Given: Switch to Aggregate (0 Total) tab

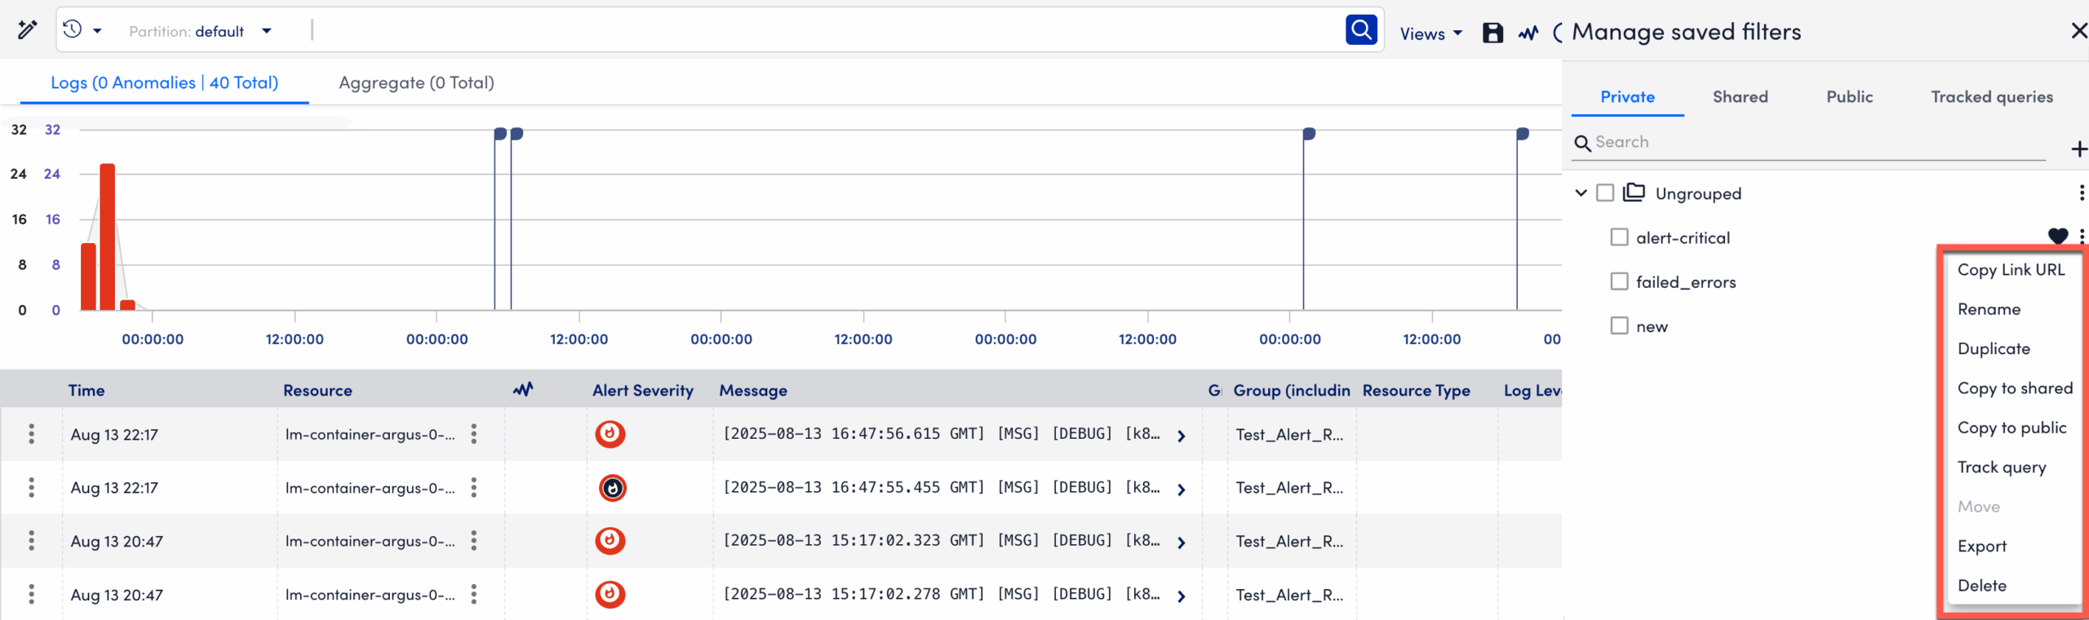Looking at the screenshot, I should pyautogui.click(x=416, y=82).
